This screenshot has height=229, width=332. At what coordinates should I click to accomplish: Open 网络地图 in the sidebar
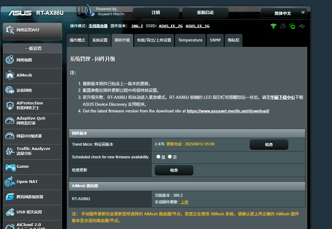pos(32,60)
